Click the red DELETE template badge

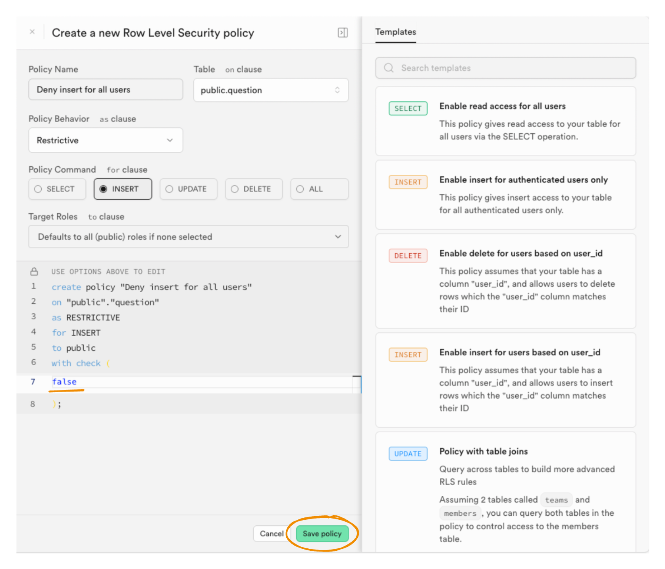408,256
